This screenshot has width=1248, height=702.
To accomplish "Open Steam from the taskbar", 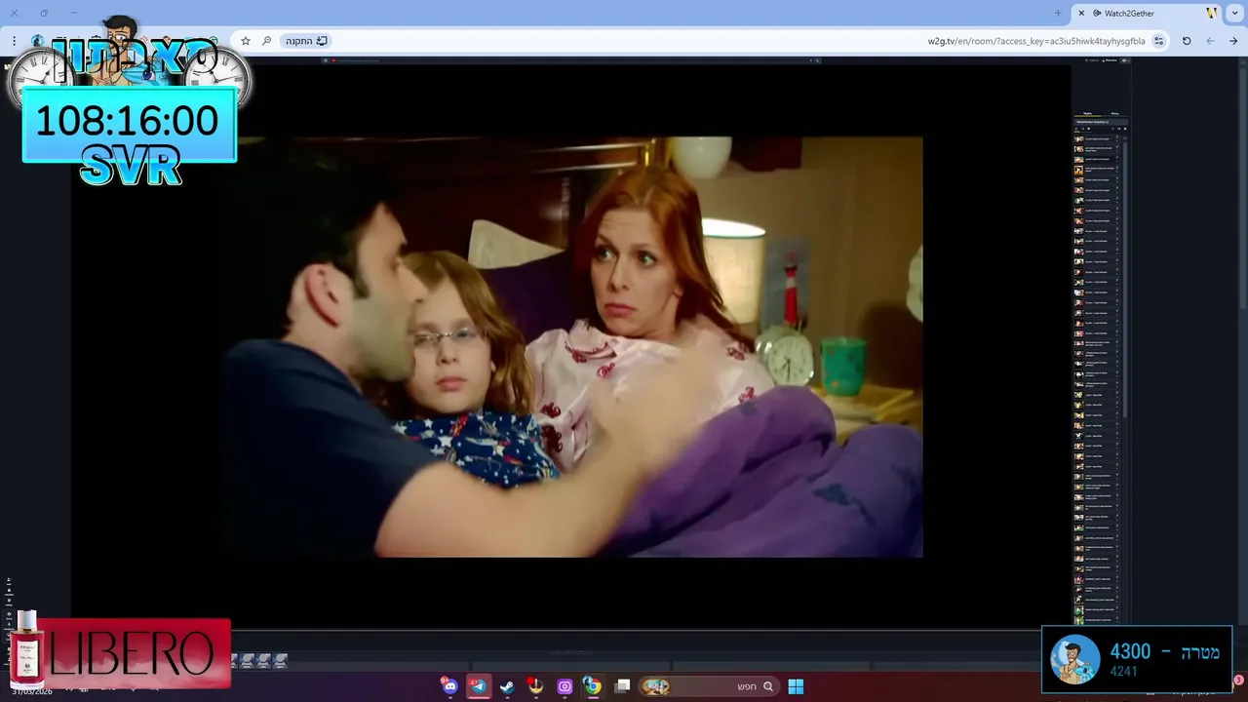I will [x=507, y=686].
